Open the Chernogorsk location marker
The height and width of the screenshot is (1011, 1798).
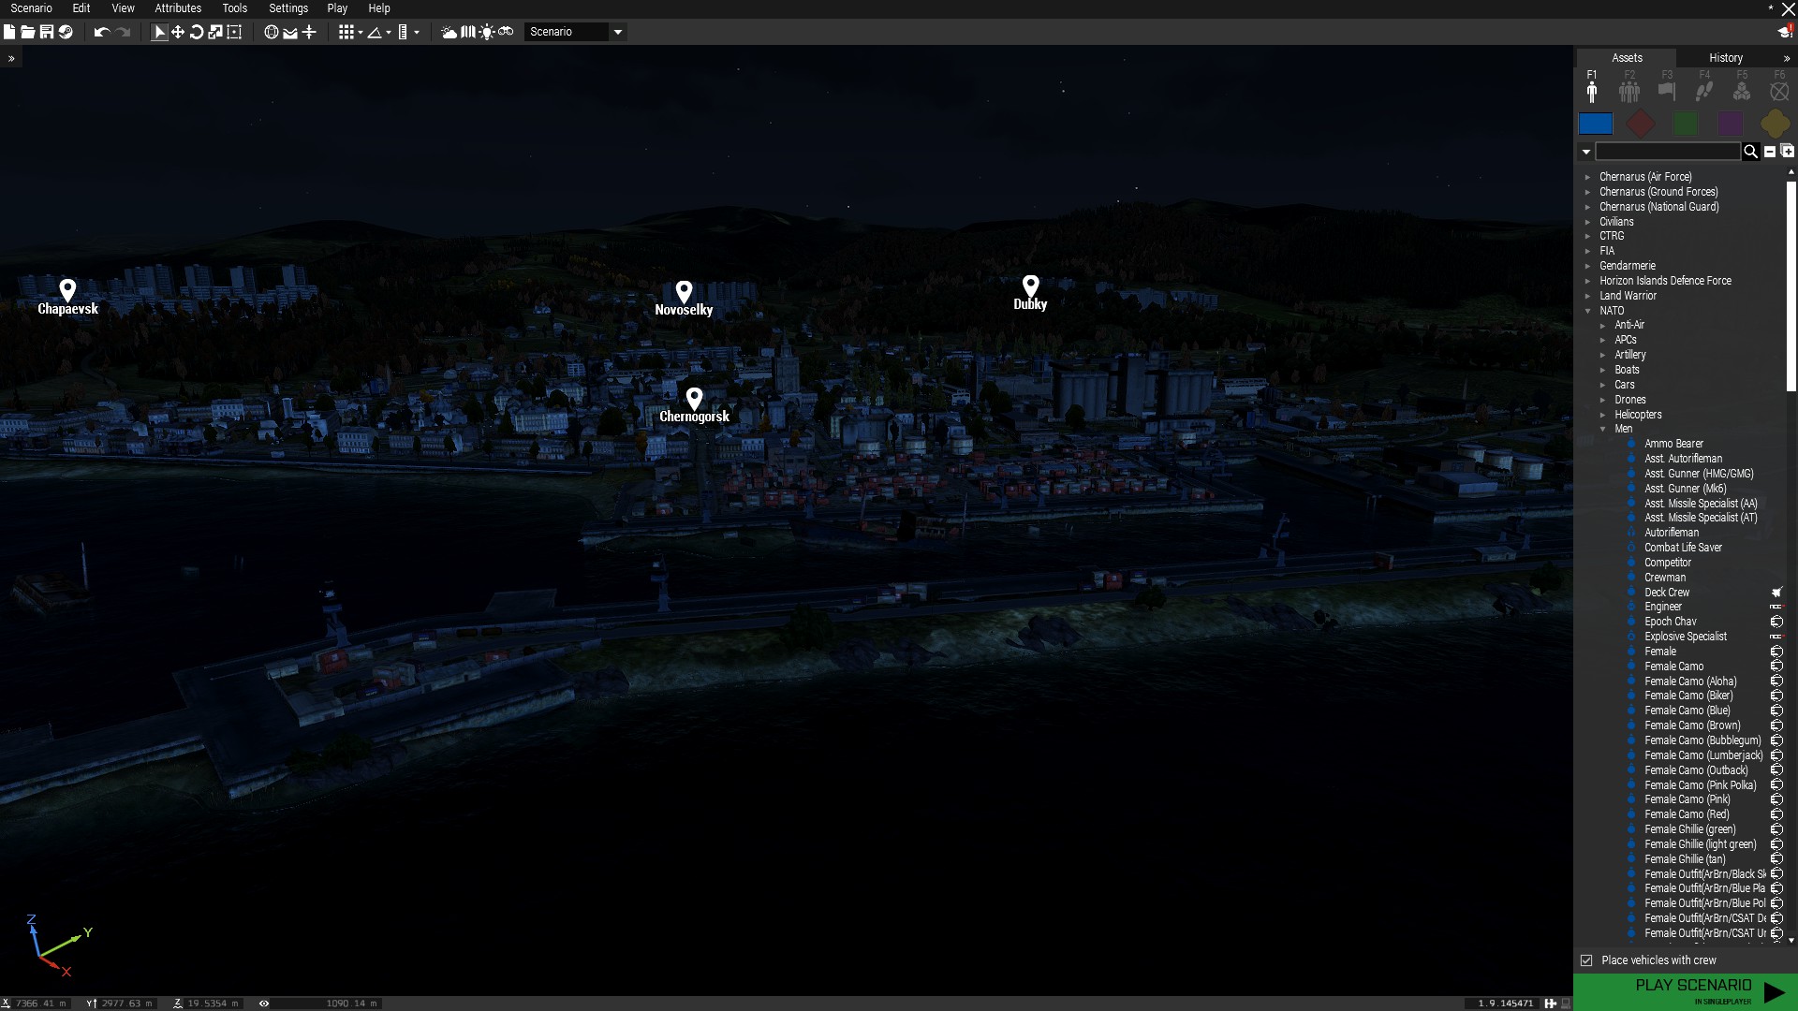pos(694,400)
